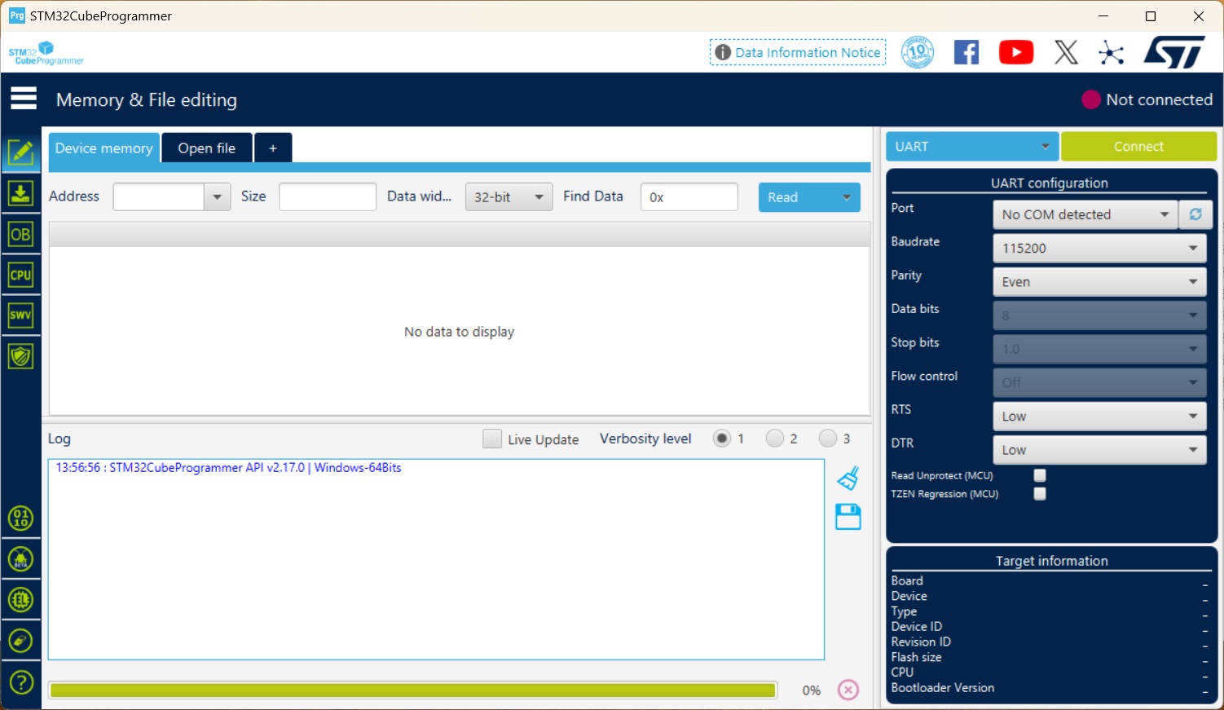Select verbosity level 3
Viewport: 1224px width, 710px height.
click(828, 439)
